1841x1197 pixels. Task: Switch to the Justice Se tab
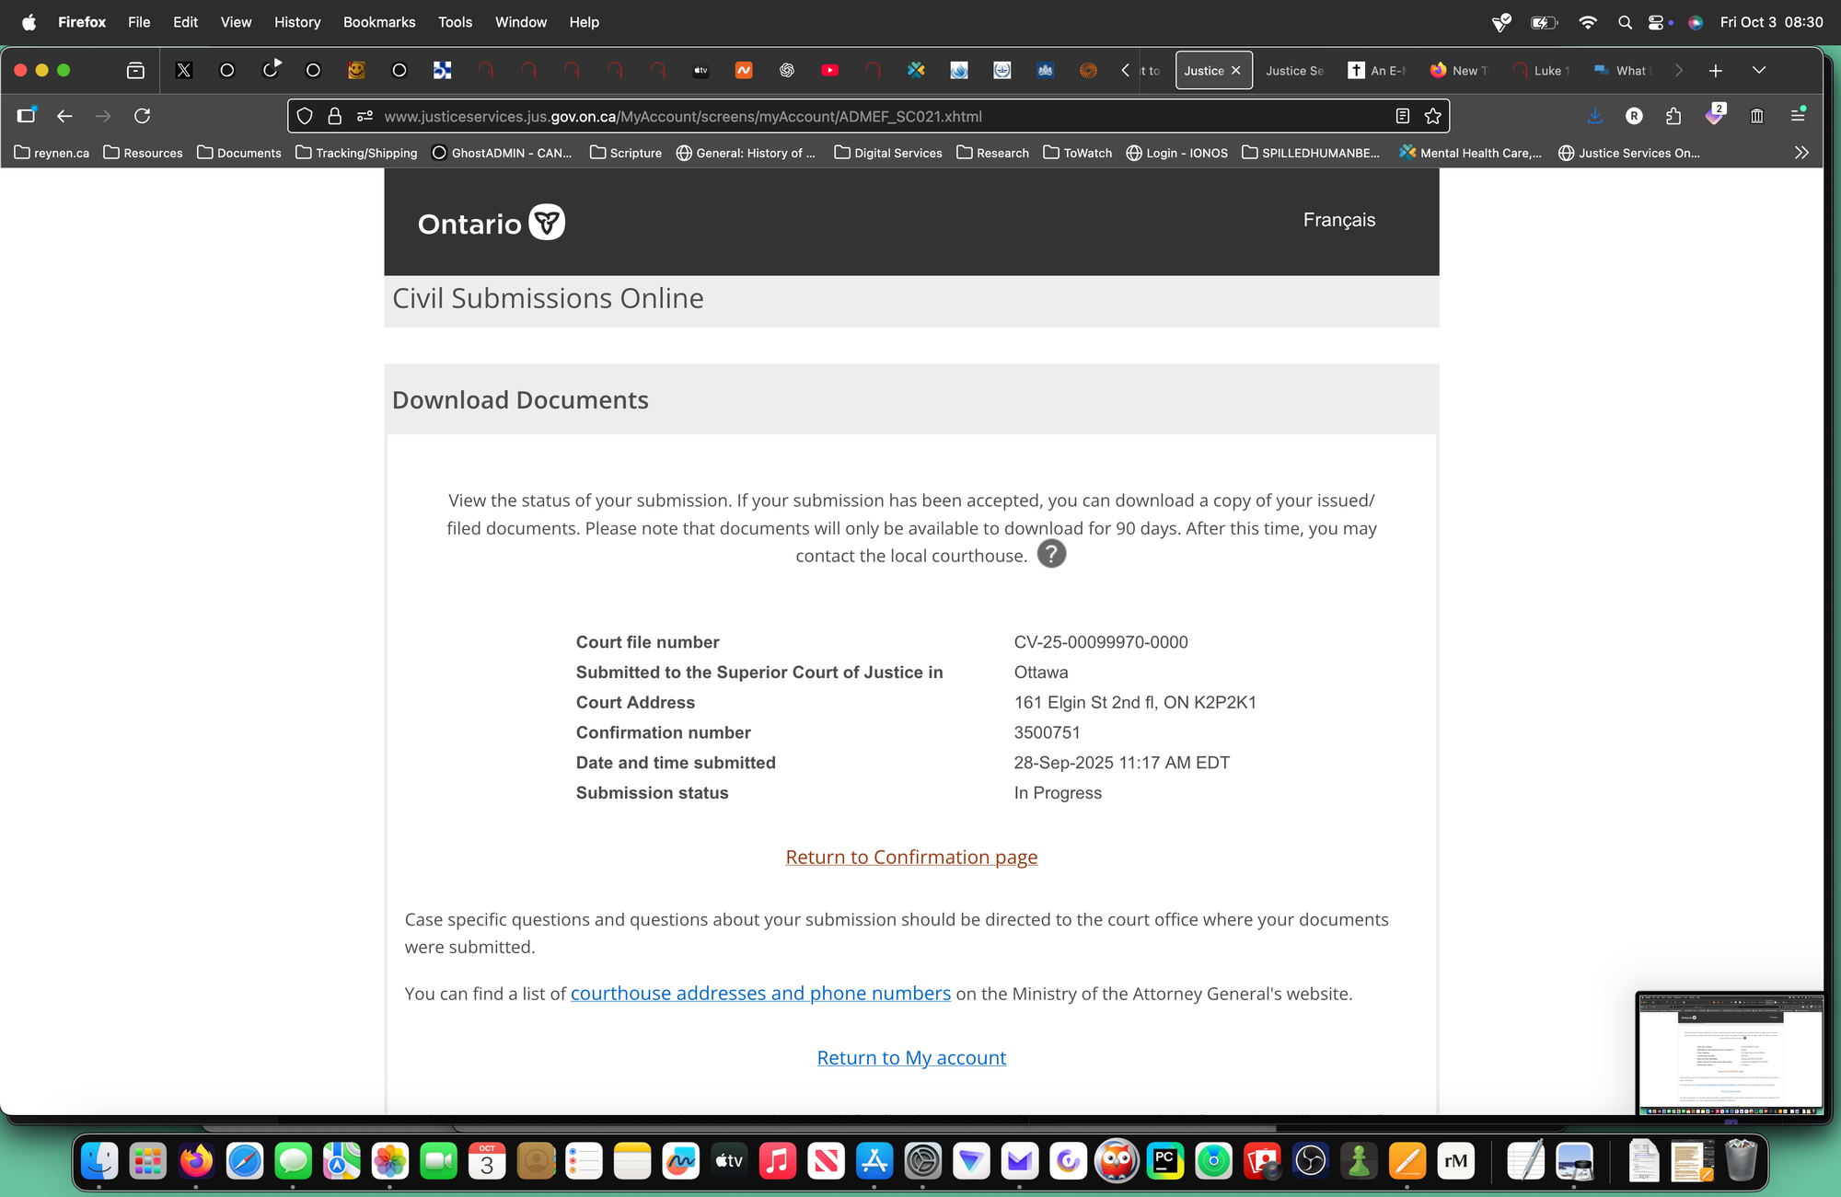tap(1294, 71)
